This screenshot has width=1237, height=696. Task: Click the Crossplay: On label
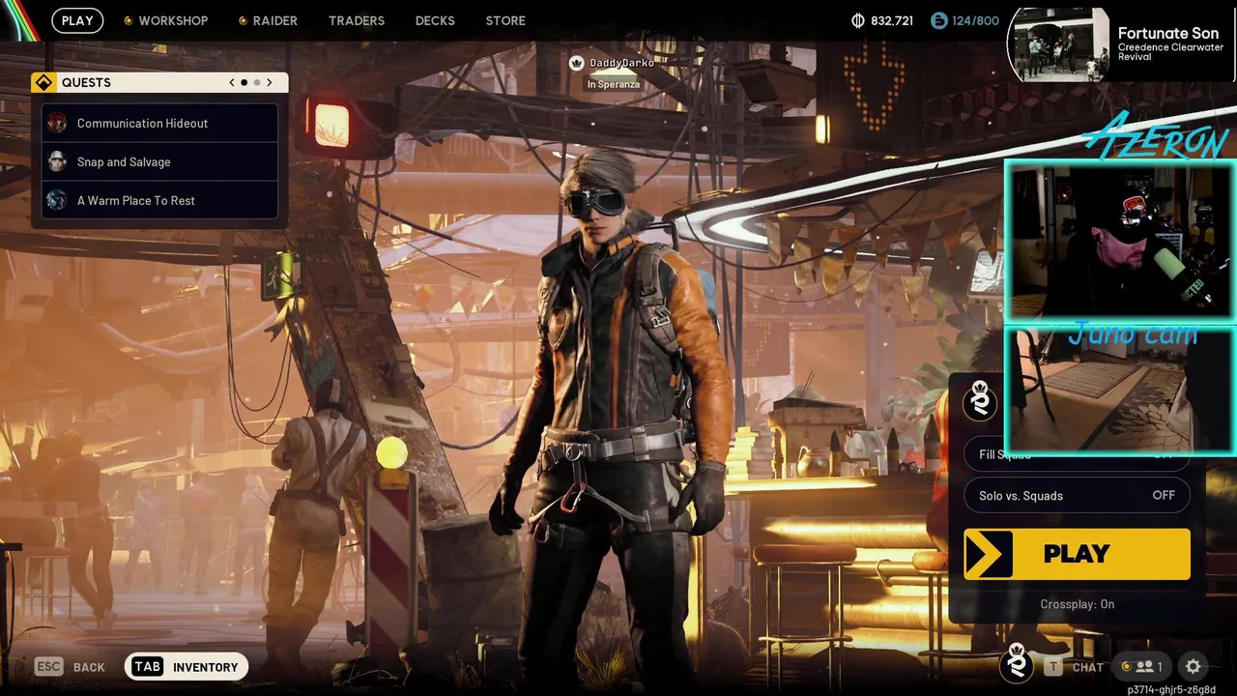click(x=1077, y=604)
